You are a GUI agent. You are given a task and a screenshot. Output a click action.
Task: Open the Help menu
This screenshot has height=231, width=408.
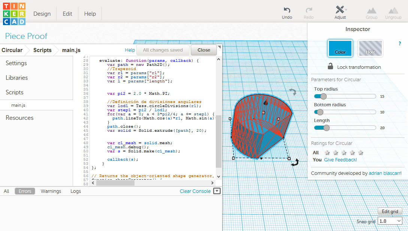90,14
